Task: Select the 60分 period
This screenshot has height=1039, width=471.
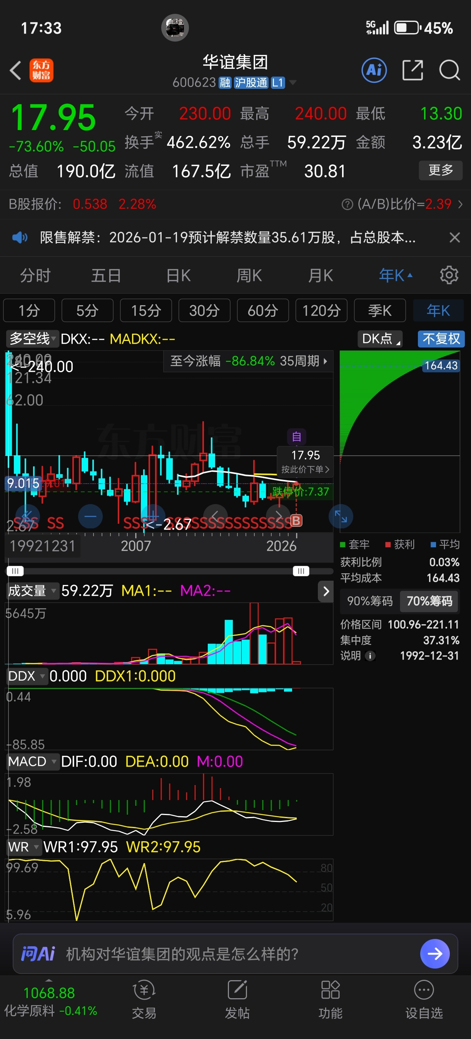Action: pos(263,311)
